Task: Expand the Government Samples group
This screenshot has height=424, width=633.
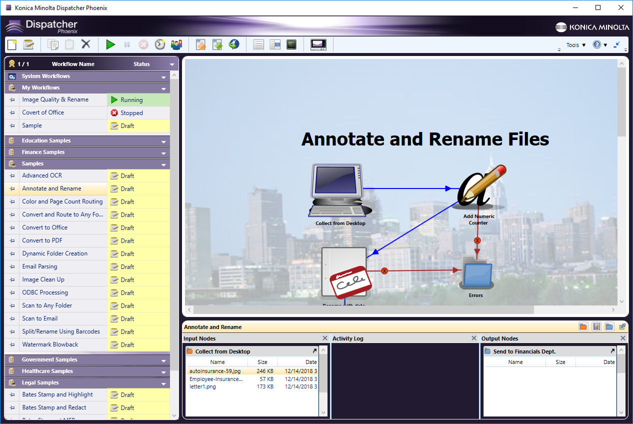Action: tap(163, 361)
